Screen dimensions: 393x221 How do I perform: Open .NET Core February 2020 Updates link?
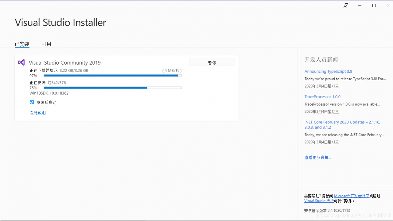click(x=342, y=125)
